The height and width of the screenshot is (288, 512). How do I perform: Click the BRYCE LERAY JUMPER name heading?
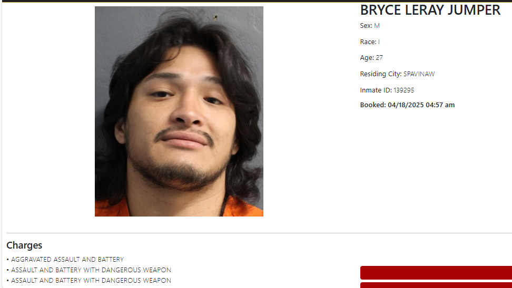[430, 10]
